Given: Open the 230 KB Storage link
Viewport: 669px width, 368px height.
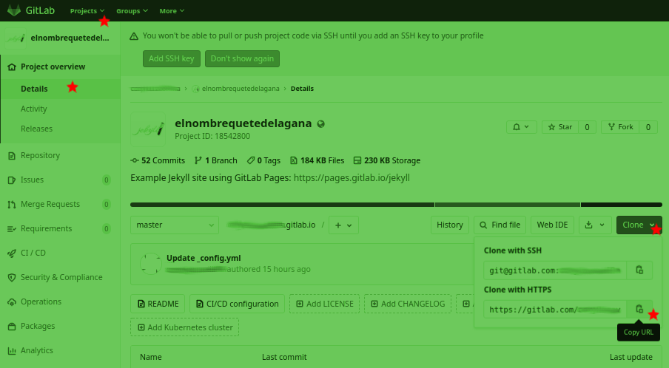Looking at the screenshot, I should (x=387, y=160).
